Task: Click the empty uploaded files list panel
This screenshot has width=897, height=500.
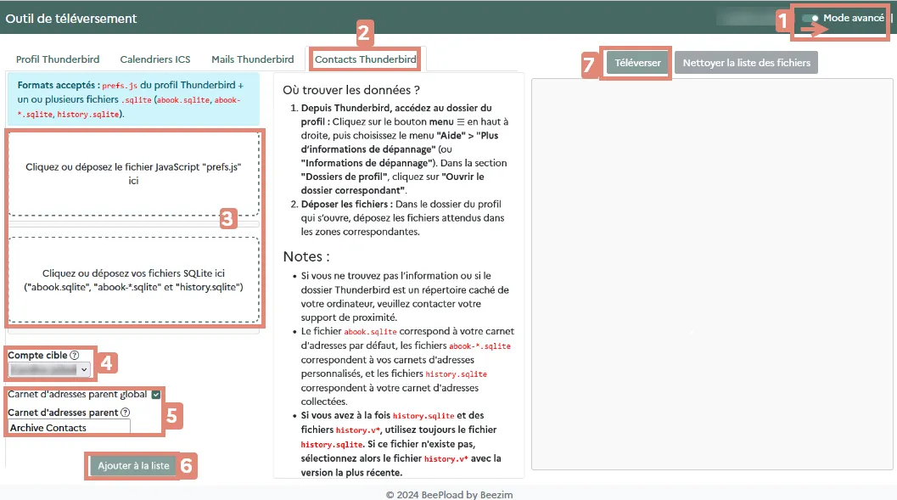Action: 712,274
